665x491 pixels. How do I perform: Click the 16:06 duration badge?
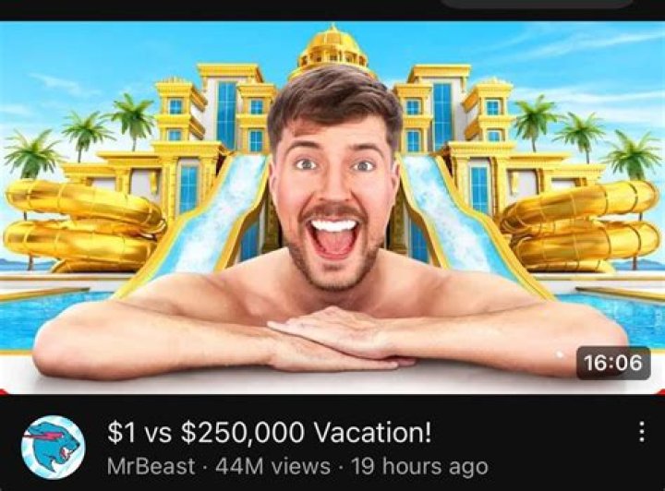(613, 363)
